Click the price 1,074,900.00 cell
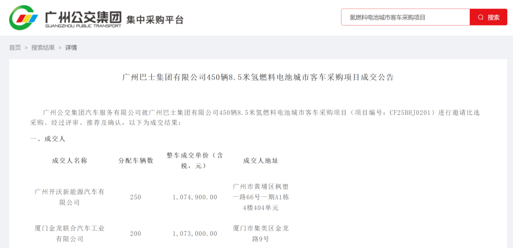This screenshot has width=513, height=248. (x=195, y=197)
